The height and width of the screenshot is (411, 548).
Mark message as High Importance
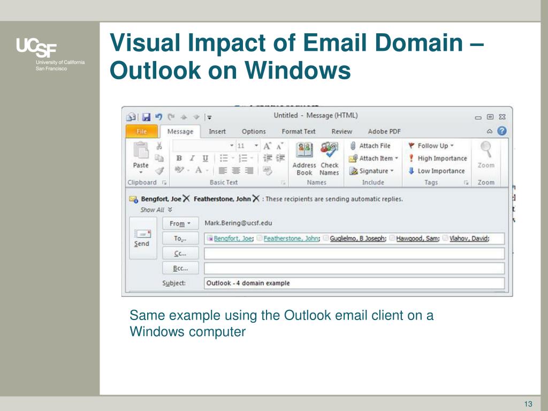[x=438, y=158]
